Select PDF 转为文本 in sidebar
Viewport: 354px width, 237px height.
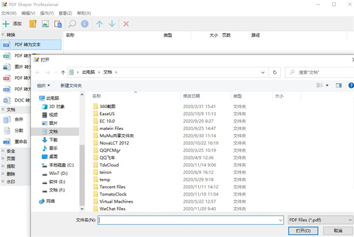pyautogui.click(x=31, y=44)
